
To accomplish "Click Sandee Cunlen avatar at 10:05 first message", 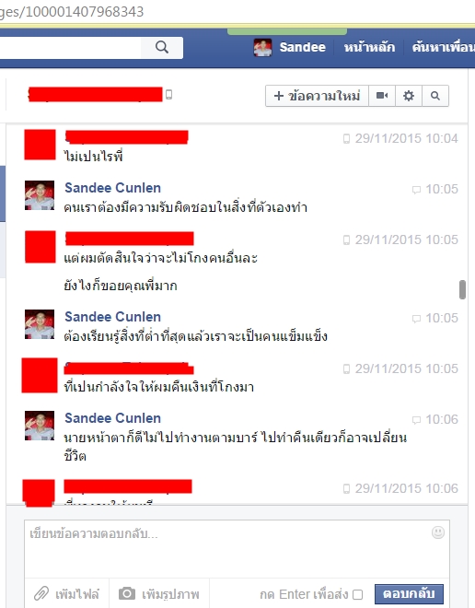I will 40,195.
